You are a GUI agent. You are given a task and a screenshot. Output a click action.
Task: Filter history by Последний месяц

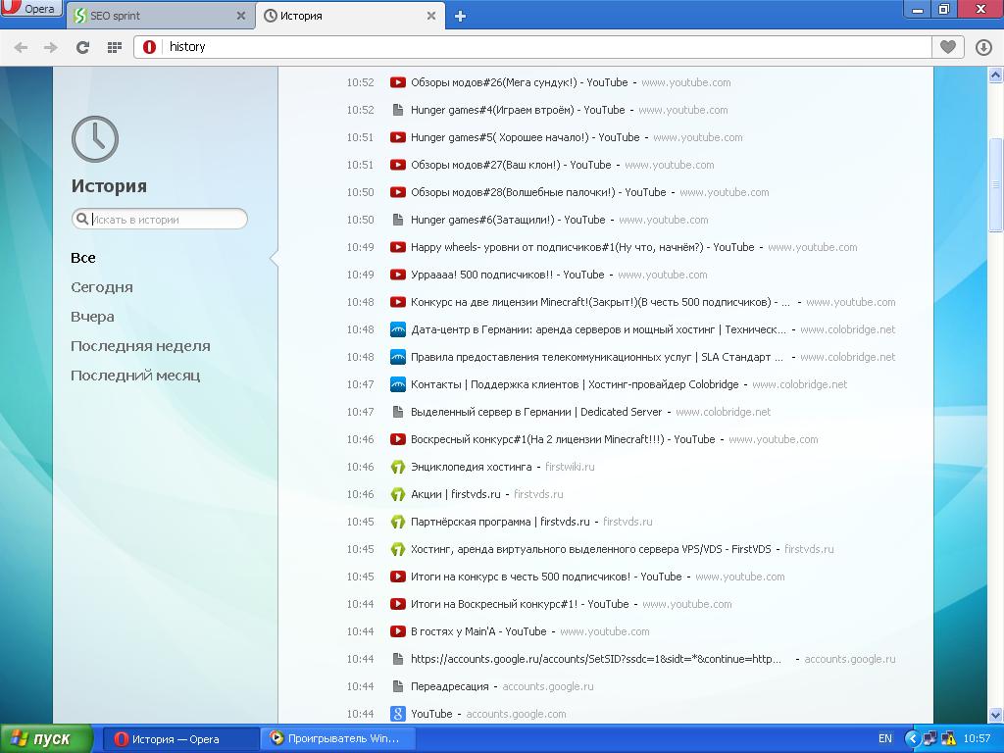(x=135, y=376)
